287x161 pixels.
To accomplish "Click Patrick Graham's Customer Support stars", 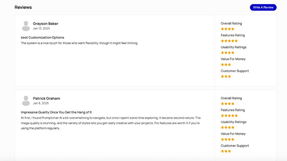I will tap(226, 151).
